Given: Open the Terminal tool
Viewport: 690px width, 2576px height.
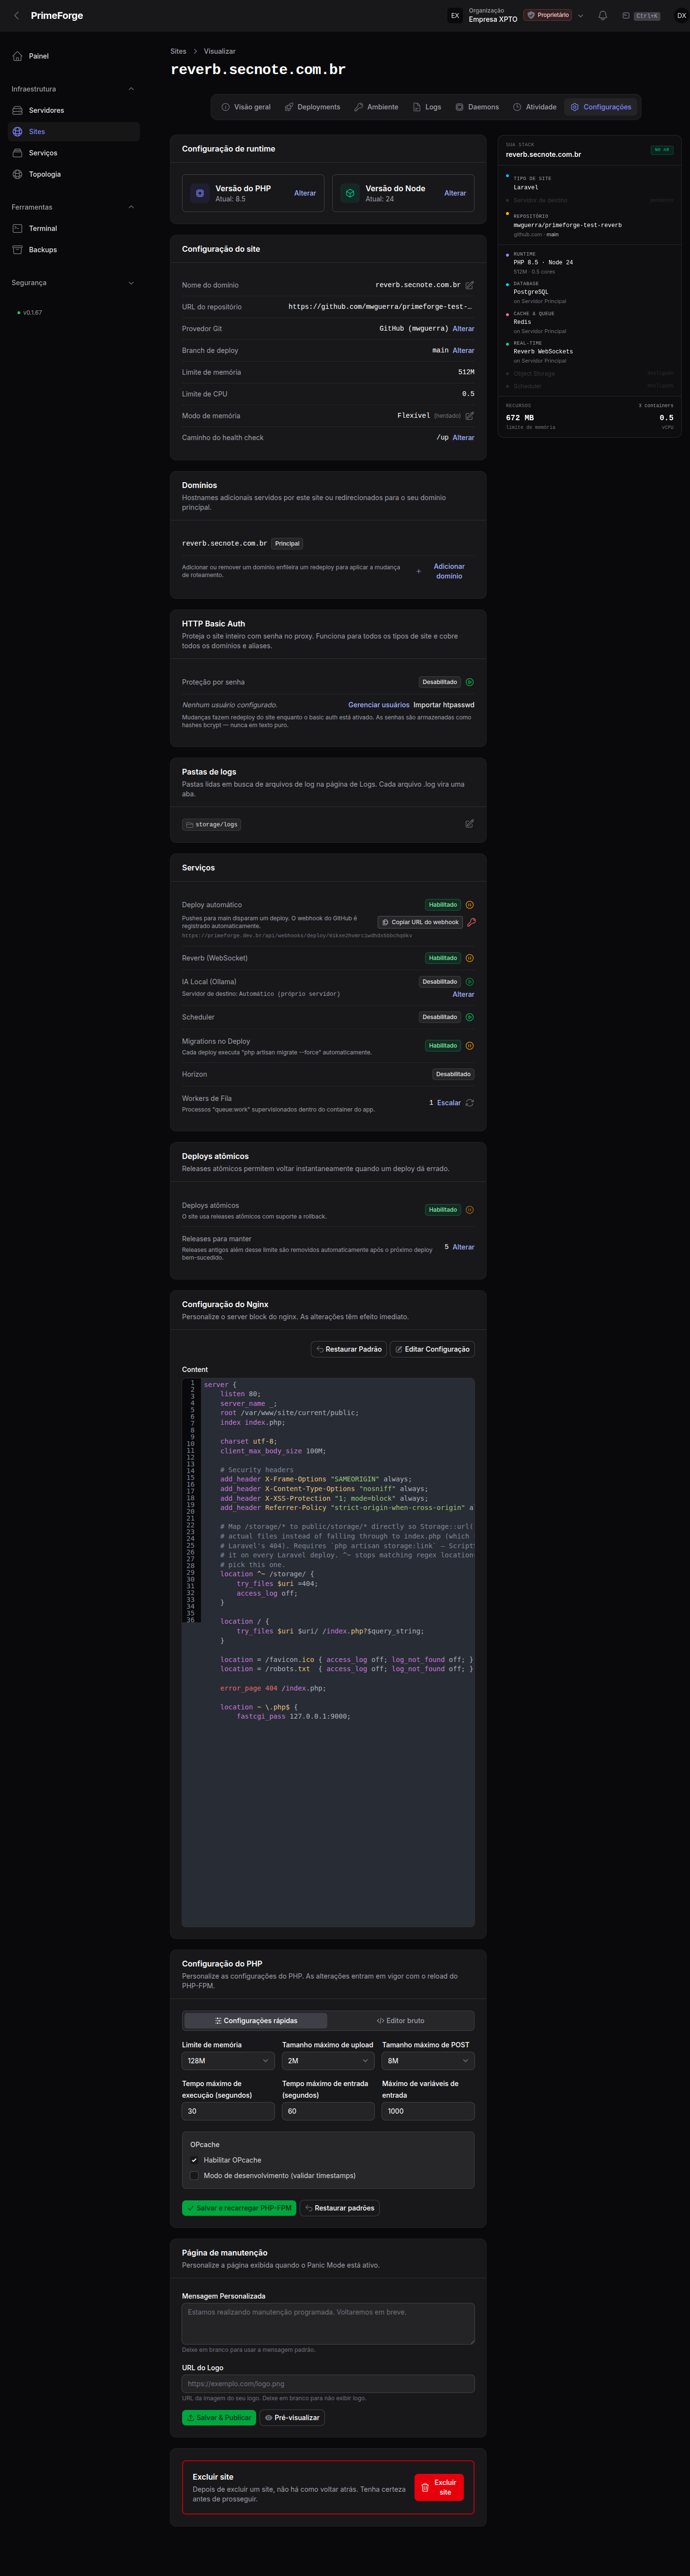Looking at the screenshot, I should (x=73, y=228).
